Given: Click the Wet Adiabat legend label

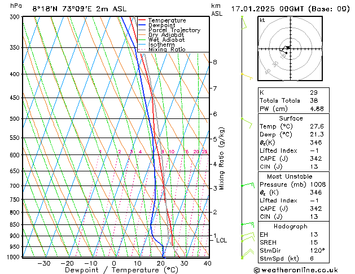Looking at the screenshot, I should coord(166,39).
